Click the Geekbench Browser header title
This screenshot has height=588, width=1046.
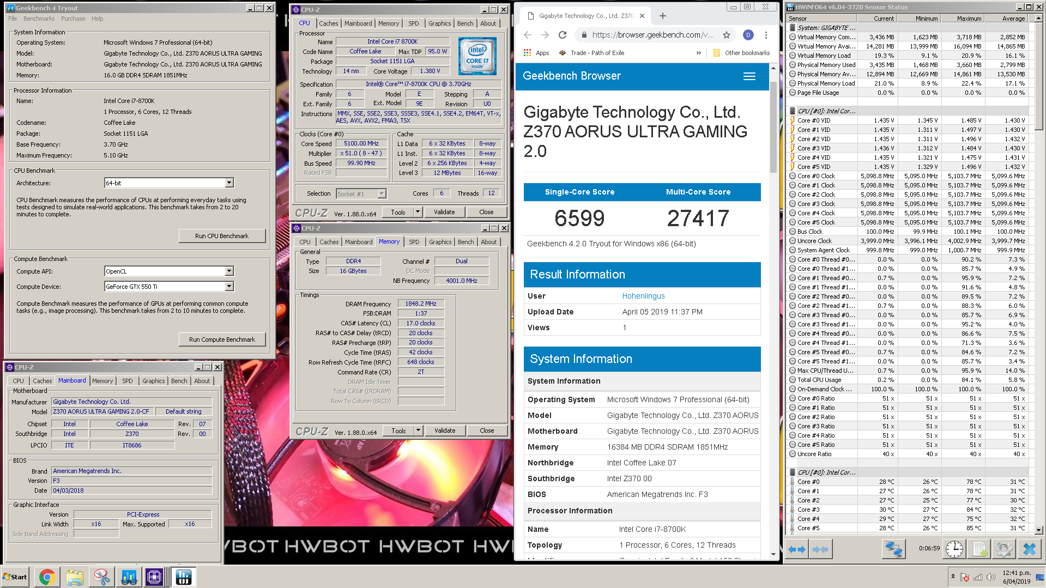pyautogui.click(x=571, y=76)
